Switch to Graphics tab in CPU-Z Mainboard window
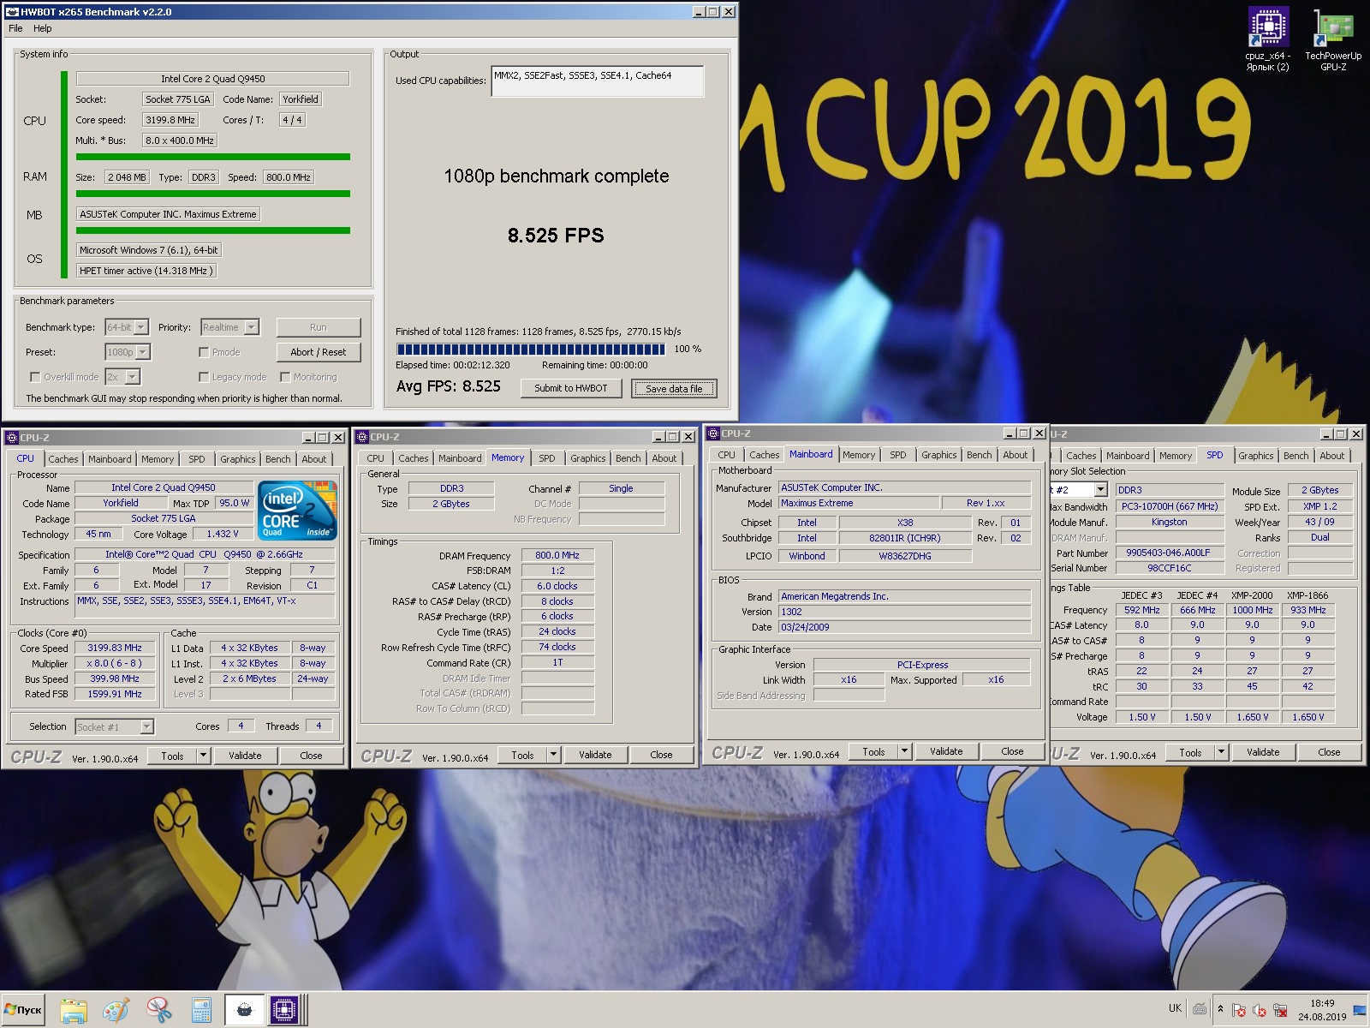The image size is (1370, 1028). [939, 455]
